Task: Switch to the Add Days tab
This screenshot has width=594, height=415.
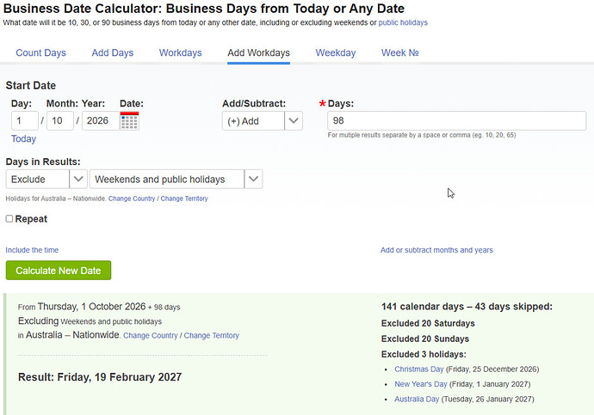Action: pos(113,53)
